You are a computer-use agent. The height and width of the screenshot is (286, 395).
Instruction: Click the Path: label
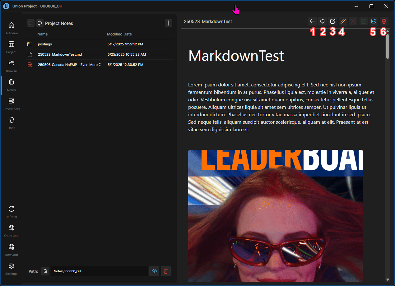(x=33, y=271)
